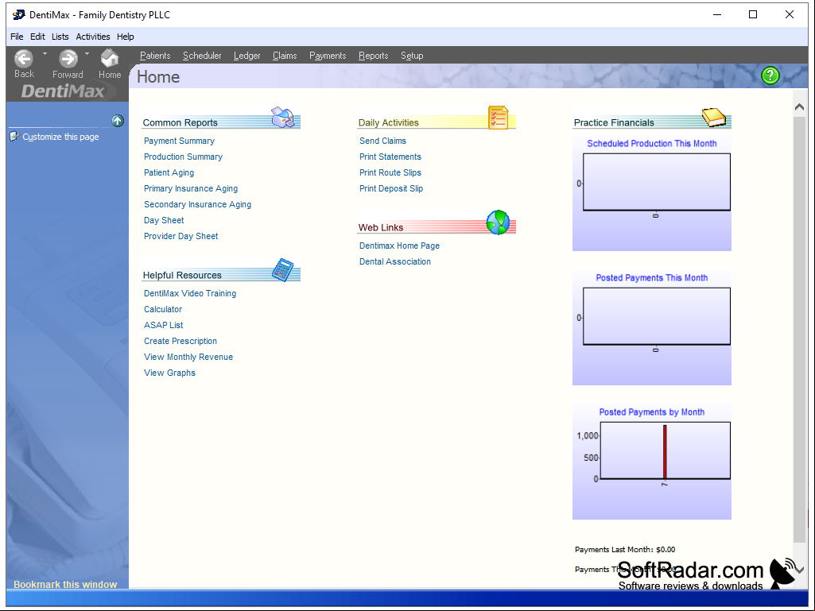Open the Day Sheet report
The width and height of the screenshot is (815, 611).
coord(164,220)
